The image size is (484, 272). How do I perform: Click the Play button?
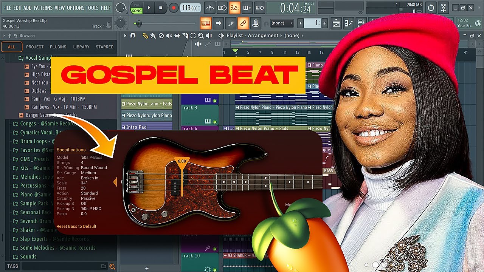tap(149, 8)
